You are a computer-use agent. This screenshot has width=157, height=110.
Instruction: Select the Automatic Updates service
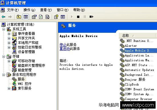tap(137, 70)
